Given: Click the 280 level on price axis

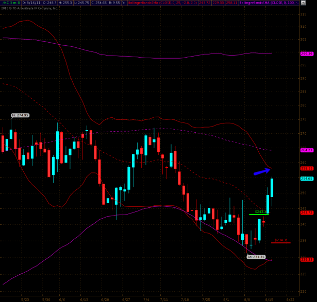Looking at the screenshot, I should (303, 105).
